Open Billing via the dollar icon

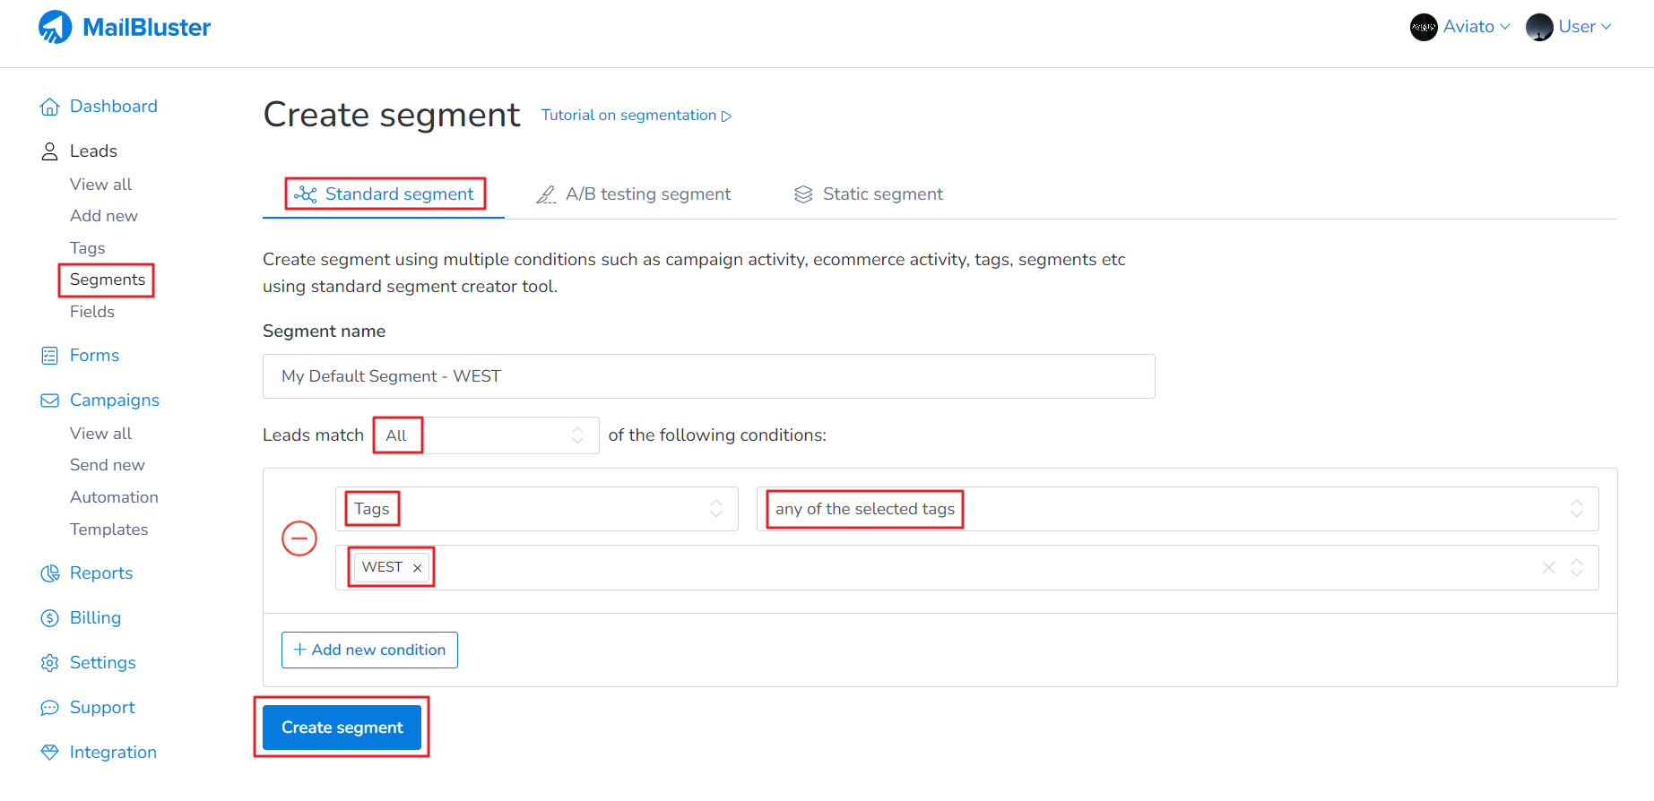(49, 618)
